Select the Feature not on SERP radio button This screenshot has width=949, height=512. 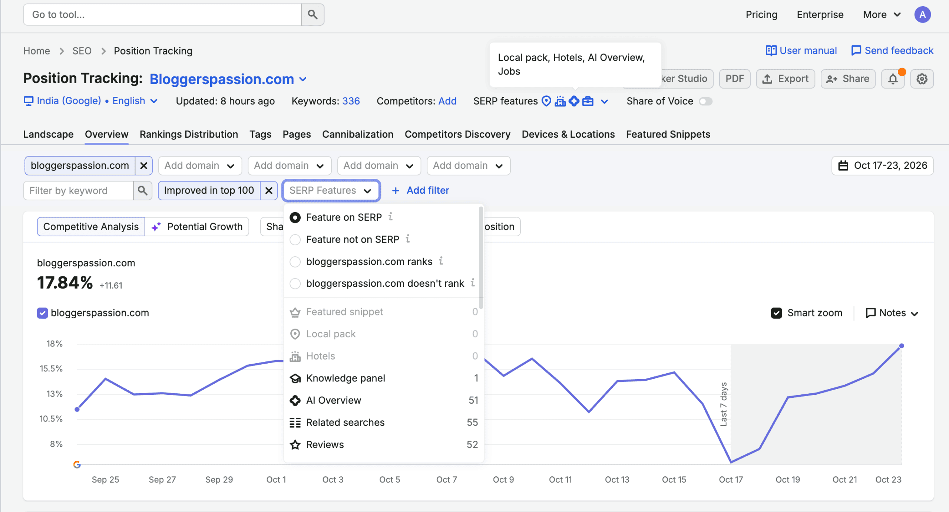[x=295, y=240]
